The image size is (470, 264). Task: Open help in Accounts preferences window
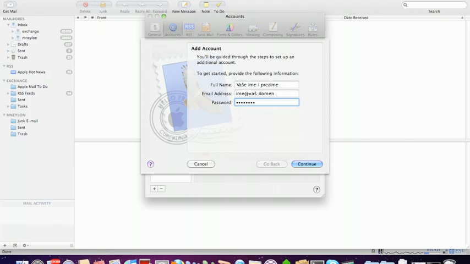(x=316, y=190)
